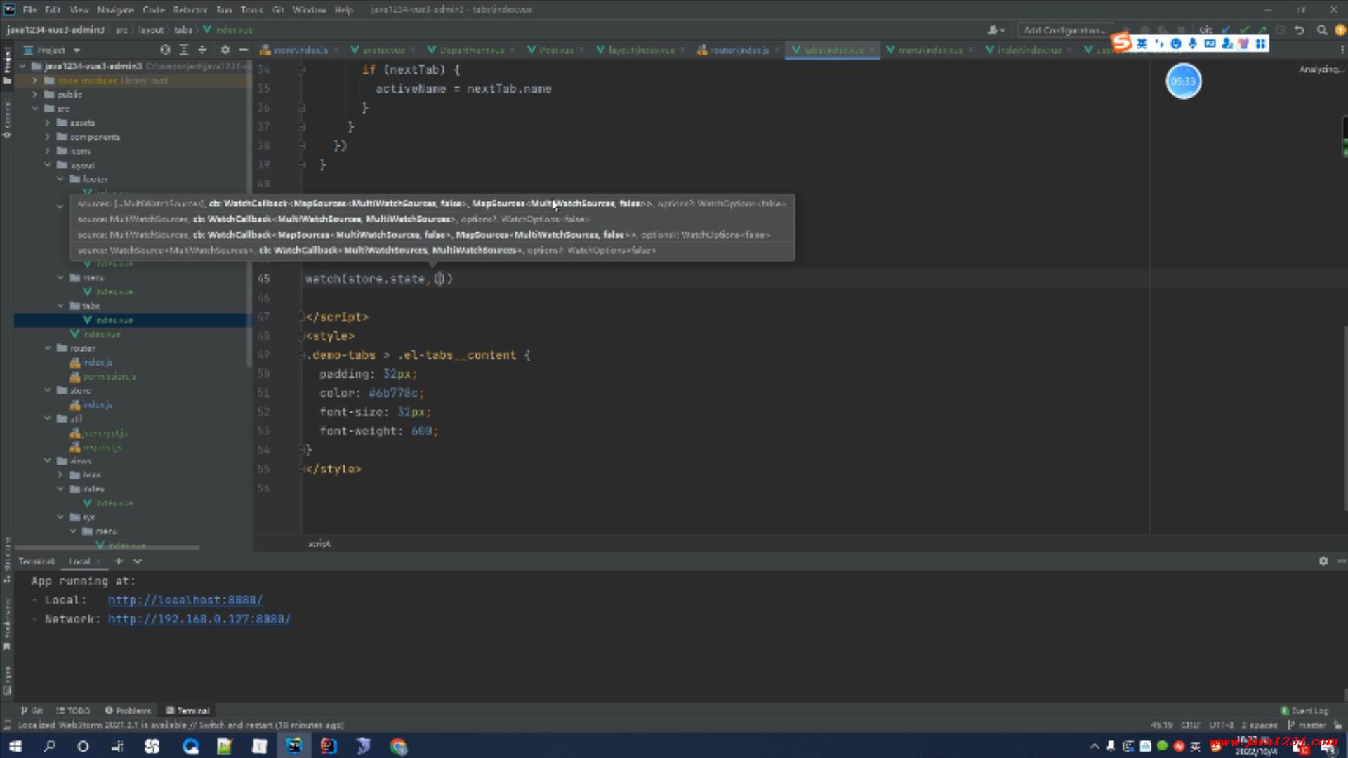Open Event Log in status bar
Viewport: 1348px width, 758px height.
pyautogui.click(x=1304, y=710)
